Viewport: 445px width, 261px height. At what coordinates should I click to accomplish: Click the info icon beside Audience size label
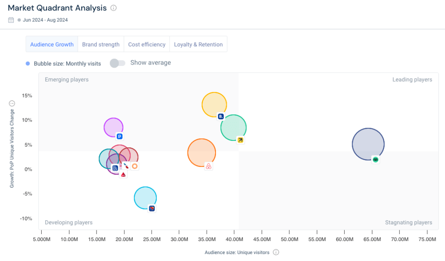[x=276, y=252]
